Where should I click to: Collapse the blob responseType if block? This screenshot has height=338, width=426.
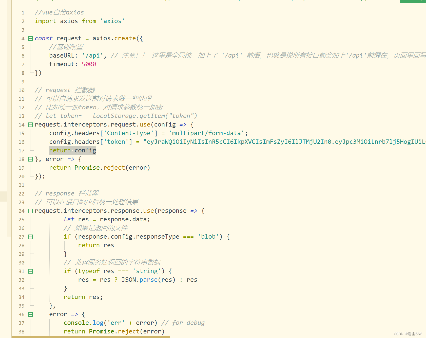click(30, 237)
